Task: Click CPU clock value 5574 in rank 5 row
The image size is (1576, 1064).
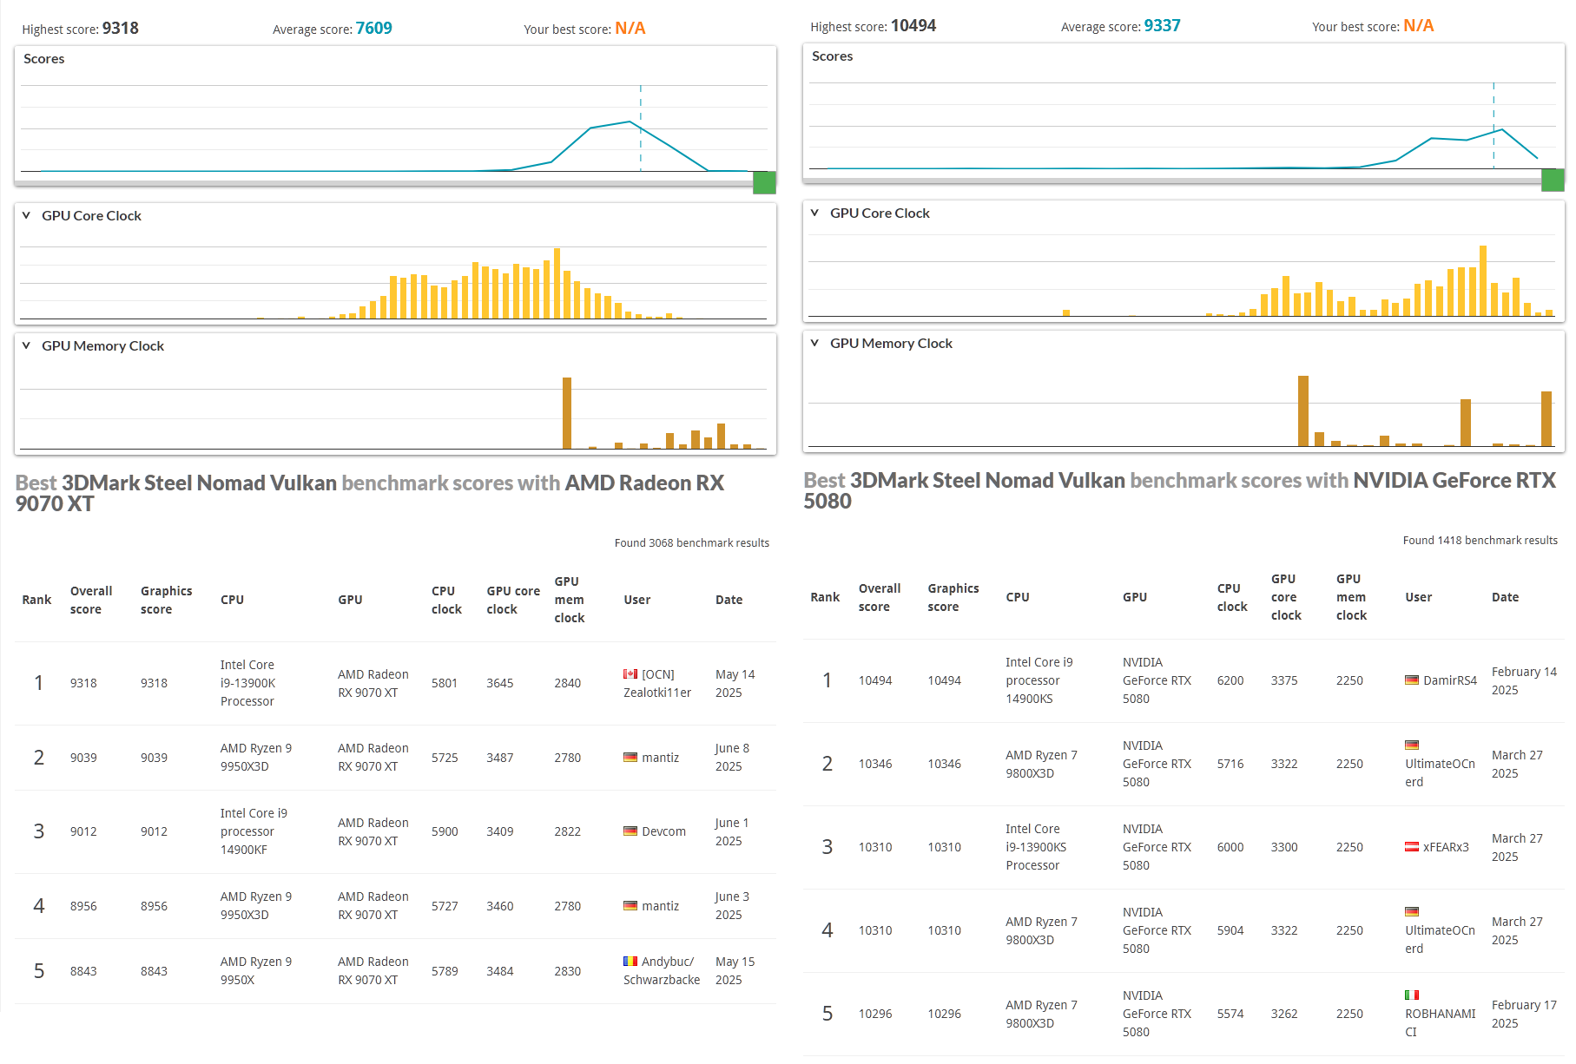Action: coord(1230,1014)
